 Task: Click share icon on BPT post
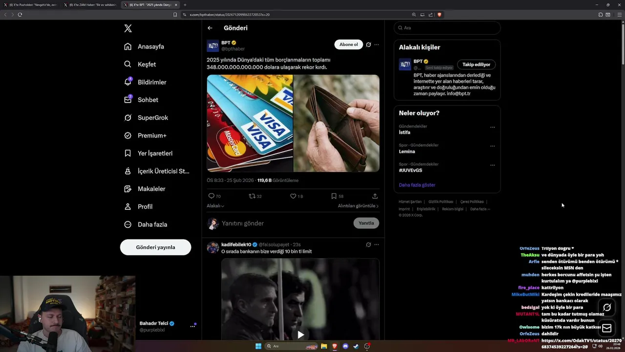(375, 196)
